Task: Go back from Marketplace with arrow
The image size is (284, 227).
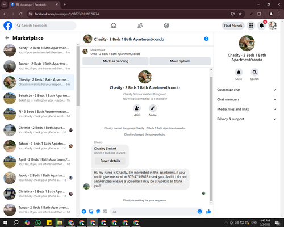Action: click(x=7, y=38)
